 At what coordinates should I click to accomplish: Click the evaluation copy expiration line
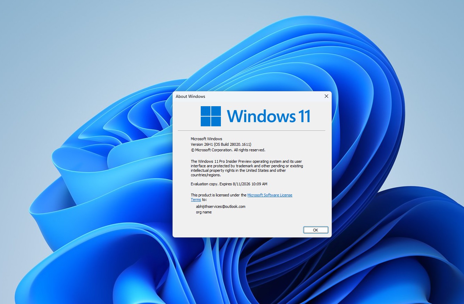[x=229, y=184]
